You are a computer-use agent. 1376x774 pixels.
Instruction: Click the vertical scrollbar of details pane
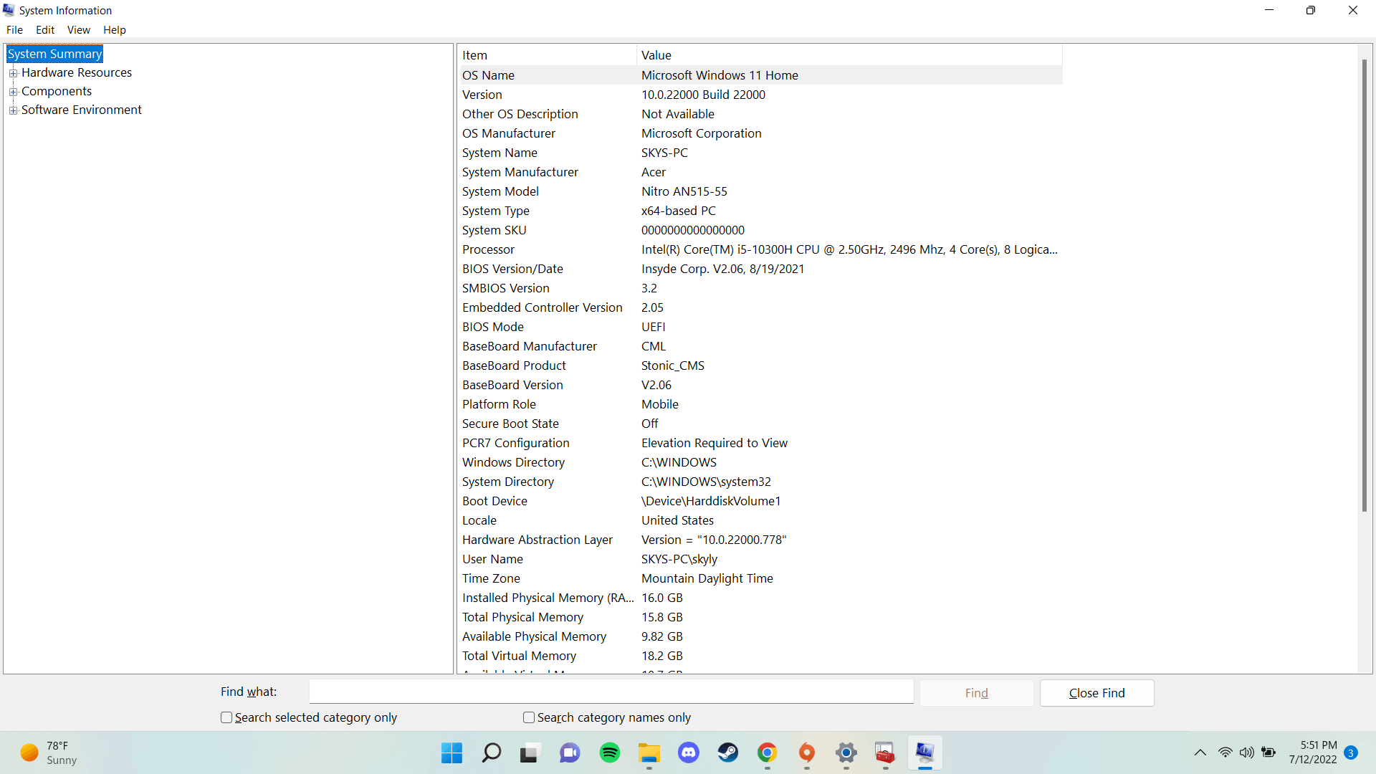(1365, 287)
